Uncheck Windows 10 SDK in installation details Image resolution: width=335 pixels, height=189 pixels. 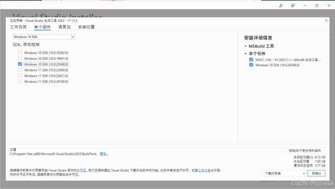point(252,65)
